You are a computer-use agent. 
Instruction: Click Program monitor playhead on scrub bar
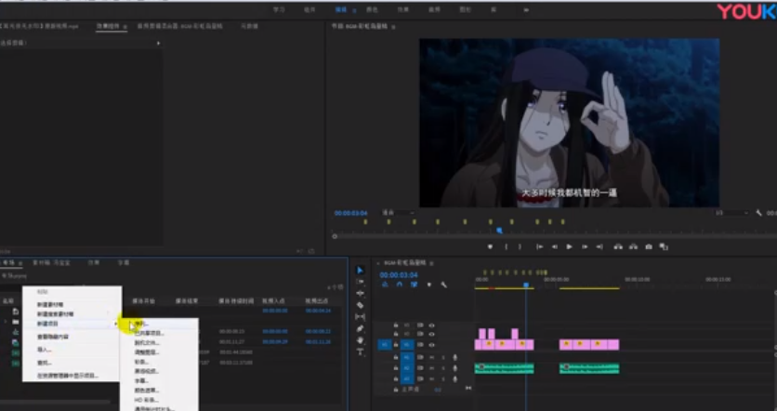tap(499, 231)
